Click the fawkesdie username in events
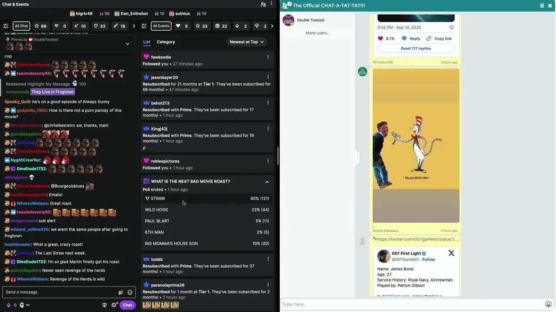 (161, 57)
